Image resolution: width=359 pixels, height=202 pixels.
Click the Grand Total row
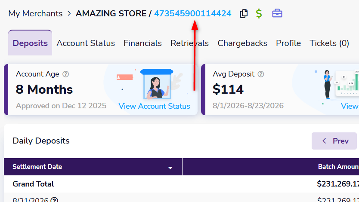coord(181,184)
